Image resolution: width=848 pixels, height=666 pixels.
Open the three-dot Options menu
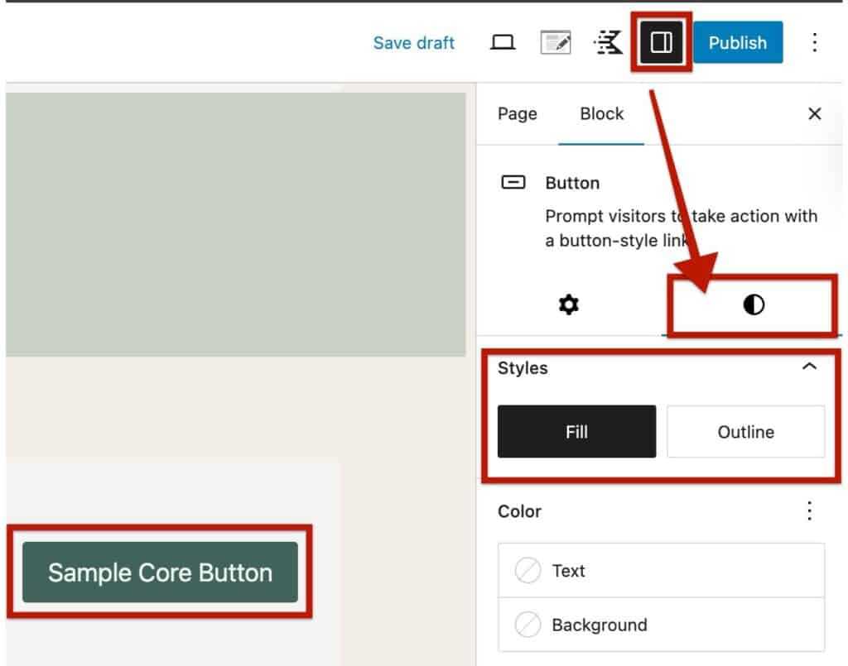pos(815,43)
